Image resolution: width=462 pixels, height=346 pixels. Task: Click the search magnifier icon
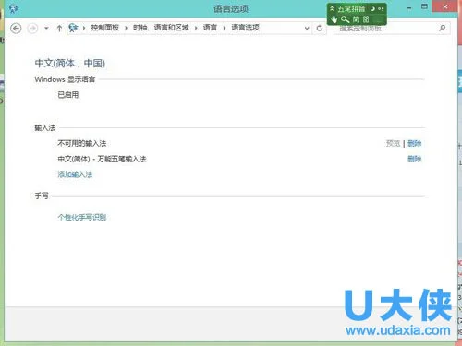pos(443,28)
